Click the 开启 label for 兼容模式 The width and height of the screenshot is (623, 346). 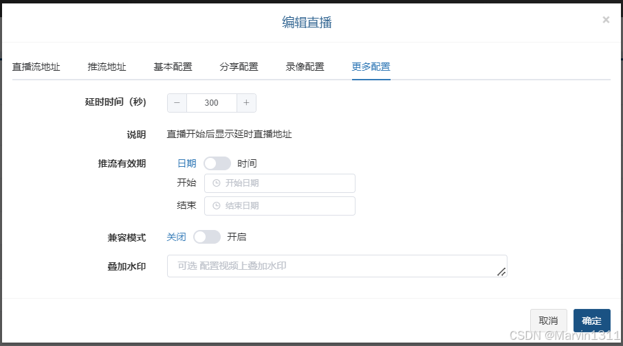pos(237,237)
